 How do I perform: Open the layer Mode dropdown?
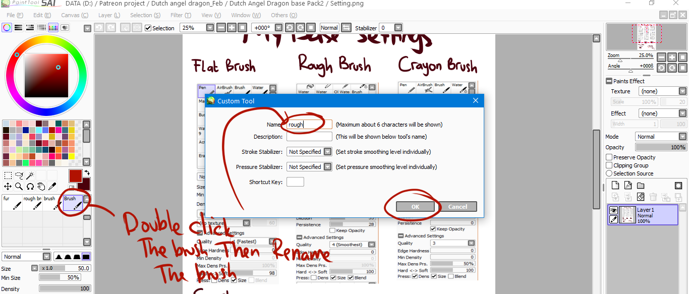(682, 137)
